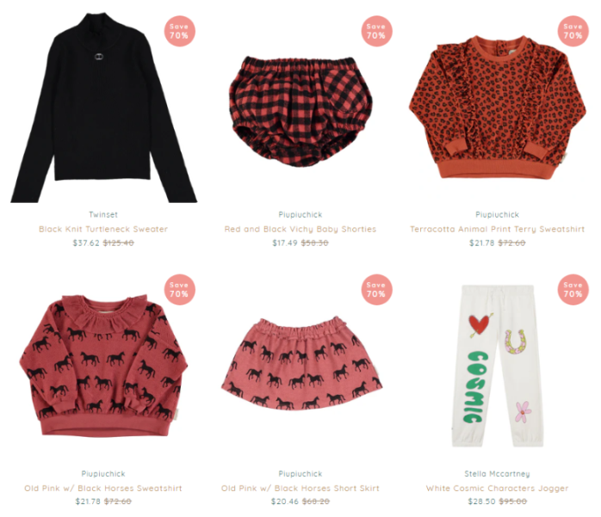Click the Twinset brand link
Image resolution: width=601 pixels, height=517 pixels.
(103, 214)
